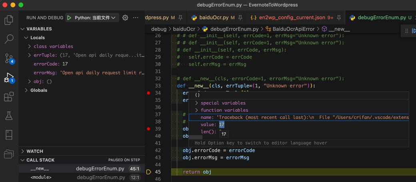Select value: 17 row in hover popup

pos(299,125)
